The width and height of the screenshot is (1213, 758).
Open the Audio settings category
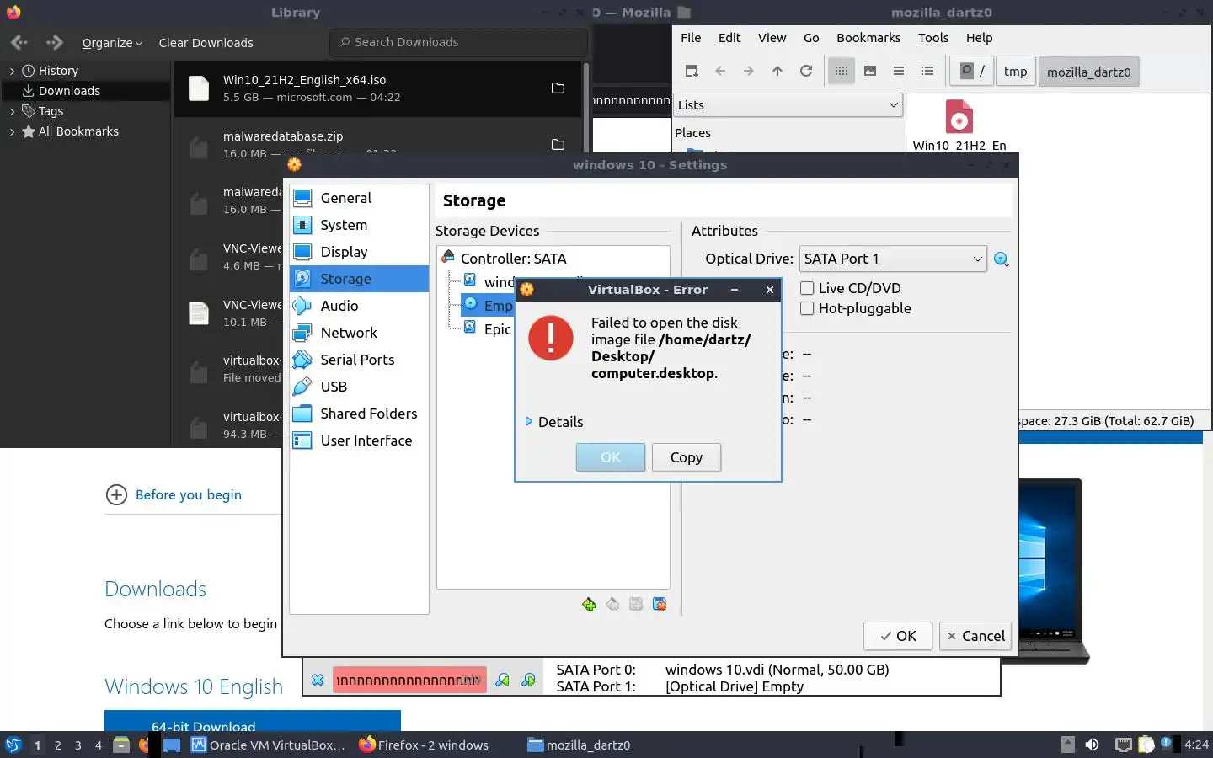[x=359, y=306]
